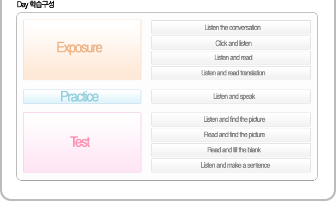Launch the Listen and speak practice

click(x=231, y=97)
